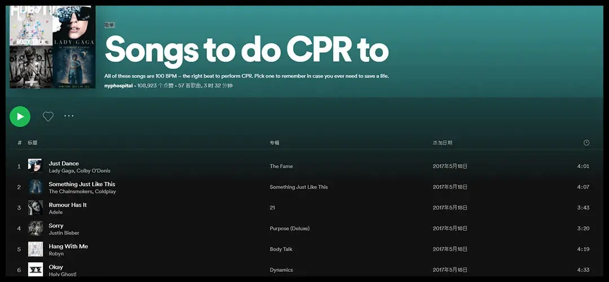Click the playlist title Songs to do CPR to
The image size is (609, 282).
tap(246, 50)
